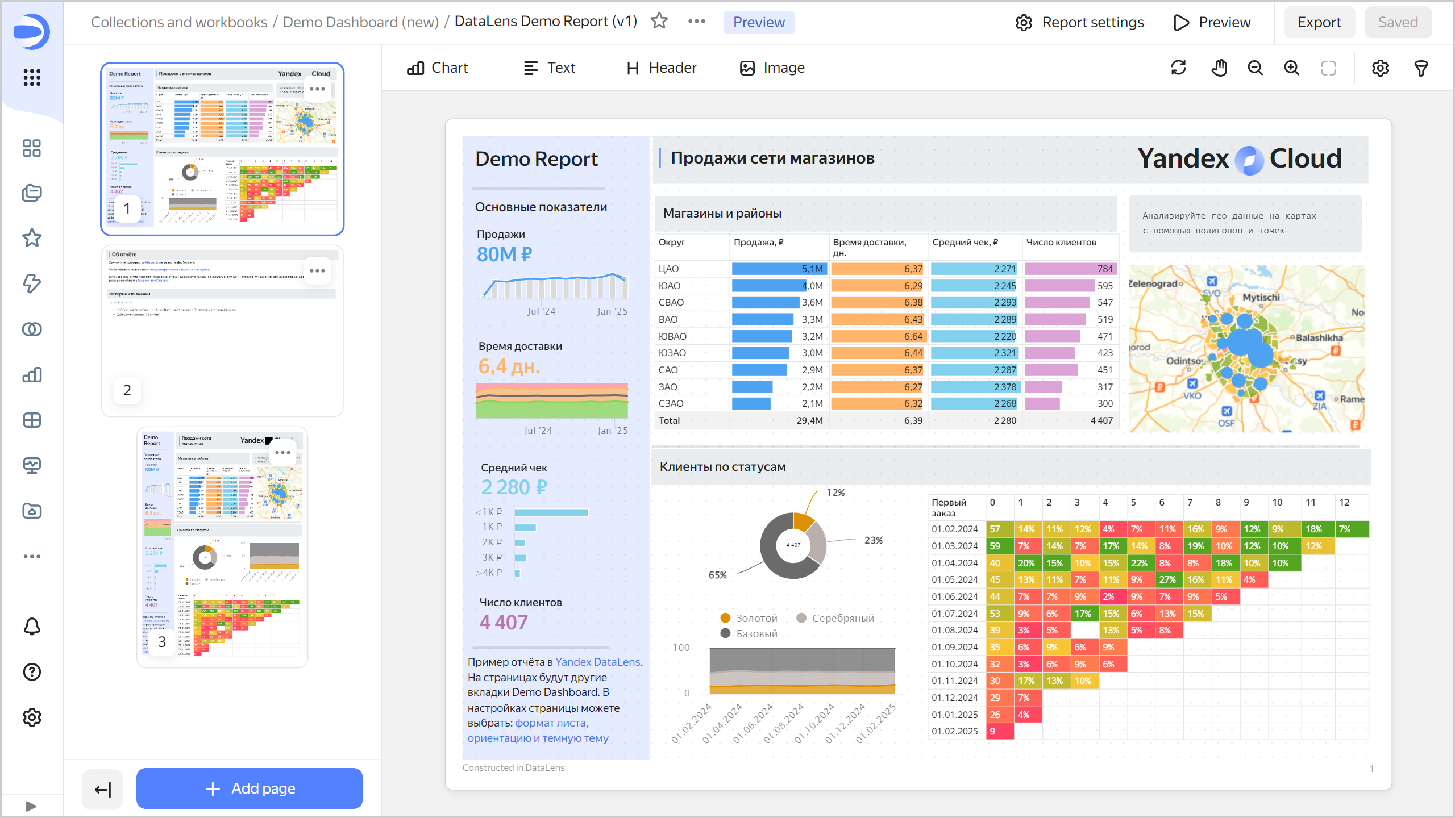Open the Yandex DataLens link
1455x818 pixels.
(x=596, y=662)
